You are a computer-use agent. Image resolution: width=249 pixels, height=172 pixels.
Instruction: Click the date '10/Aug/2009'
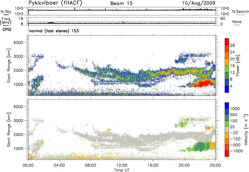tap(199, 3)
